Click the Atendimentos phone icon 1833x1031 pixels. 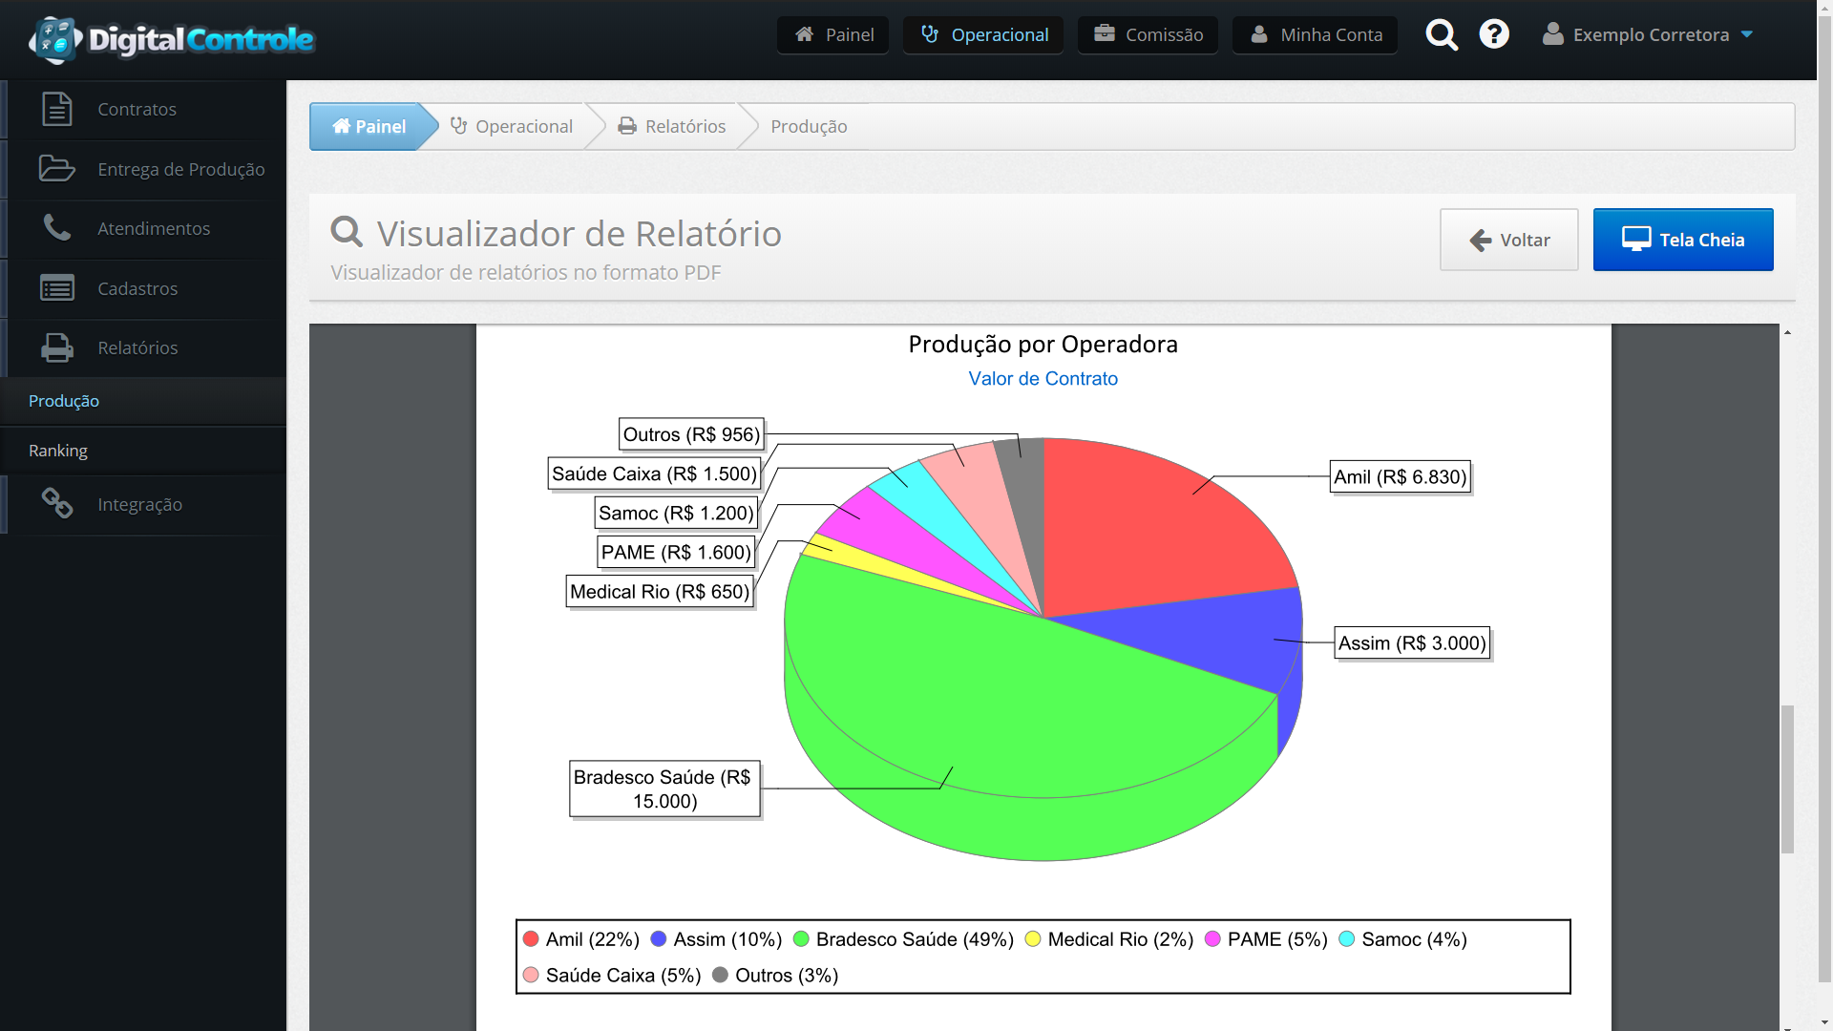[x=57, y=228]
